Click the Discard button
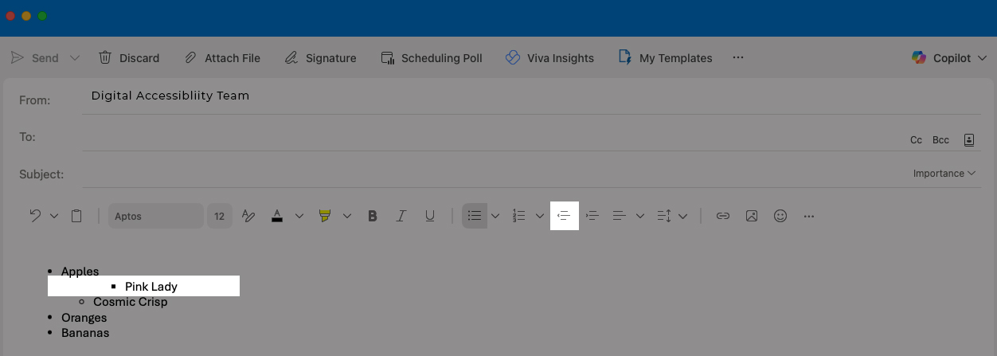The height and width of the screenshot is (356, 997). 129,58
